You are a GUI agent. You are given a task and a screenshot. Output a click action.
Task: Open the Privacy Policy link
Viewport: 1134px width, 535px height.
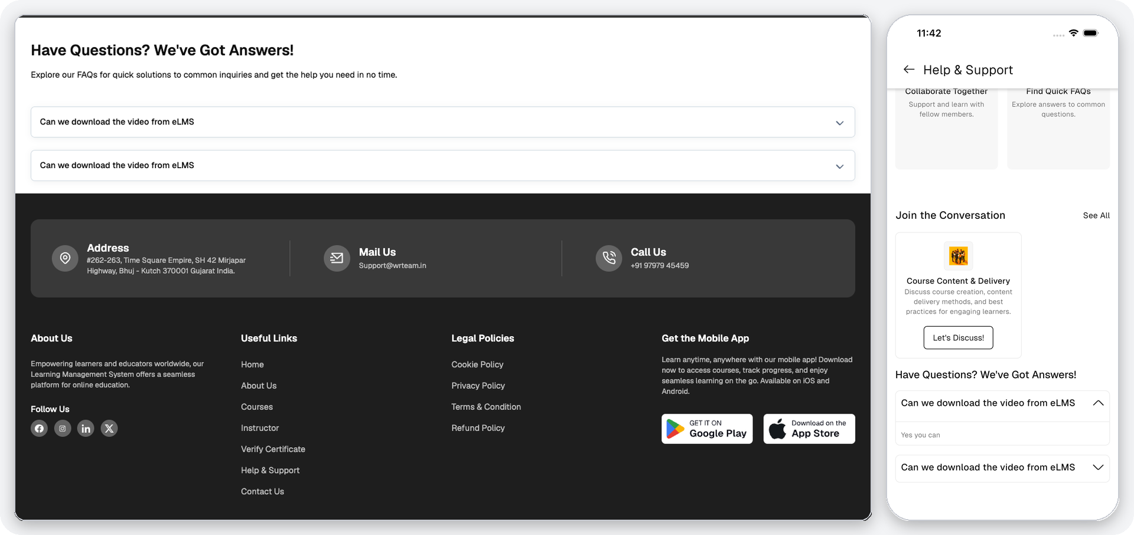point(478,386)
